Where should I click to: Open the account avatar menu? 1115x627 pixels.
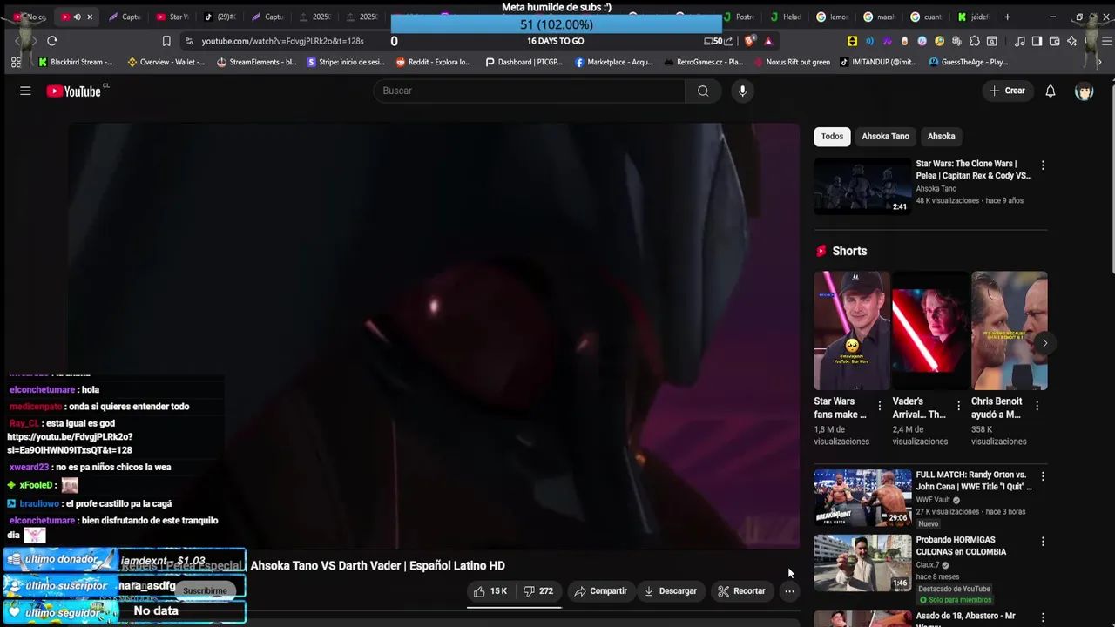1085,91
